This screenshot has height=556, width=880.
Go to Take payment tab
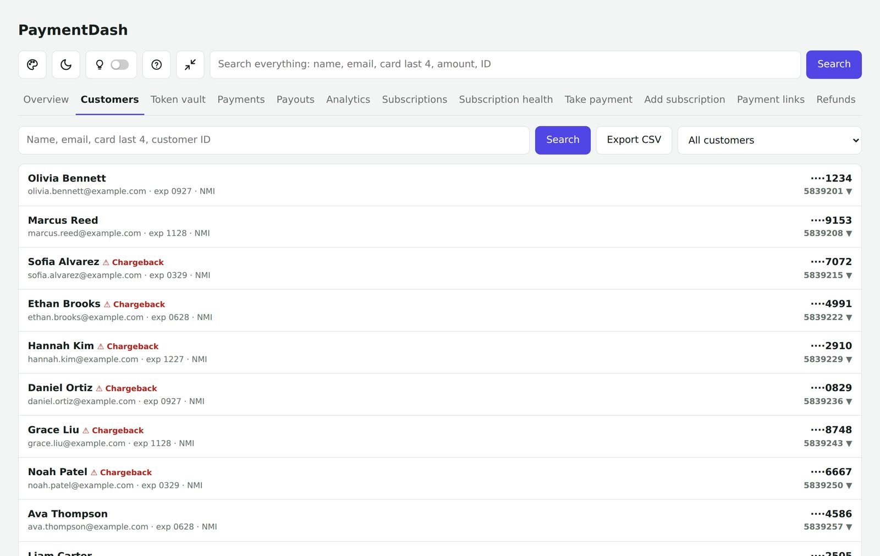coord(598,100)
